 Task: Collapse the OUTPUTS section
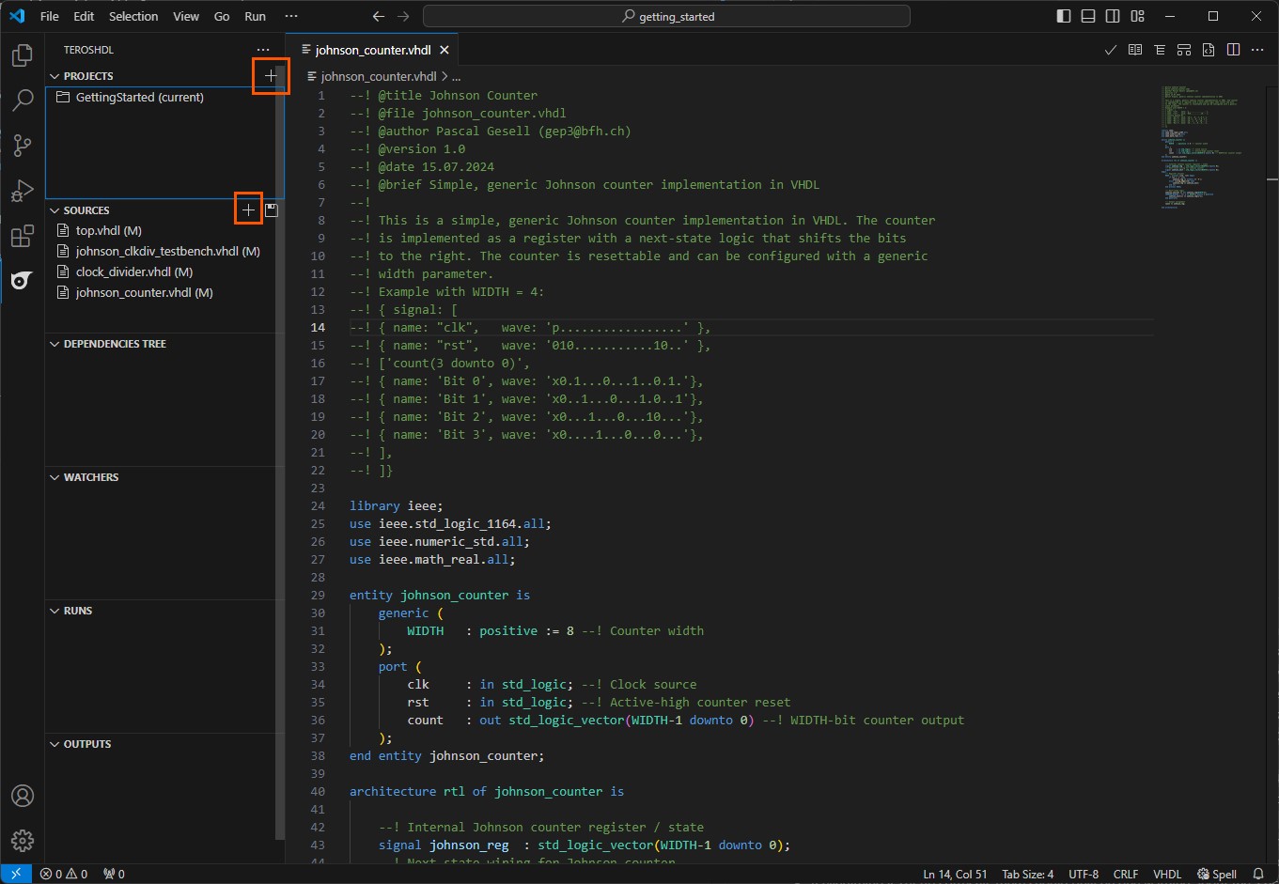click(55, 744)
